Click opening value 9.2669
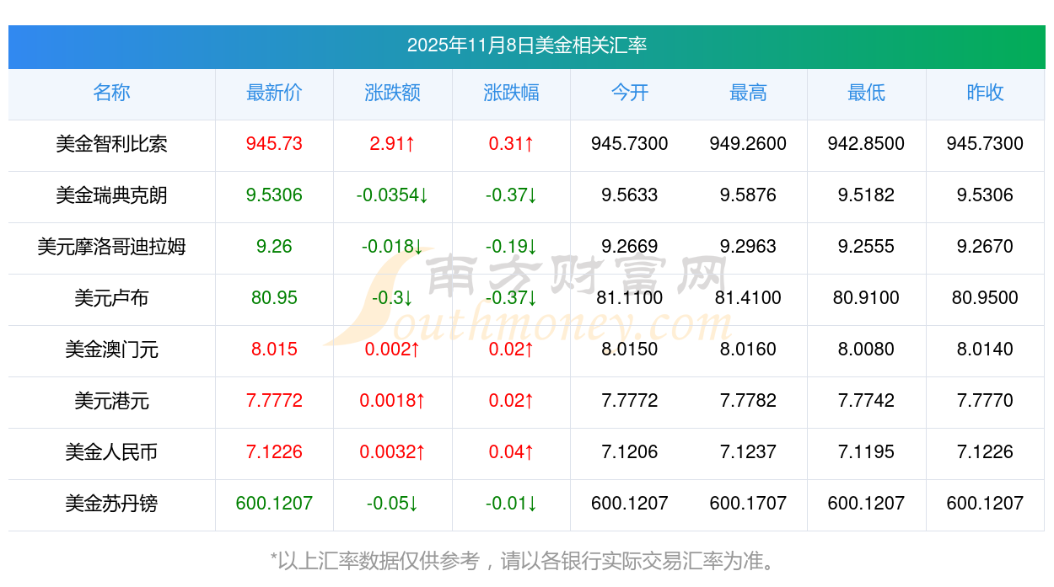 click(630, 247)
